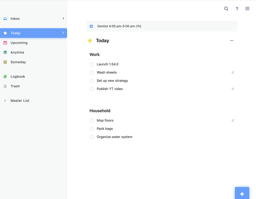This screenshot has width=256, height=199.
Task: Open more options for the Today list
Action: [x=232, y=40]
